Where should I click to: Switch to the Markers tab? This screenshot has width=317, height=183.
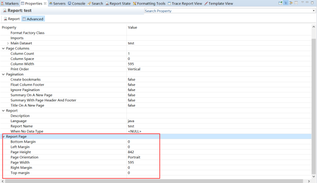coord(10,4)
